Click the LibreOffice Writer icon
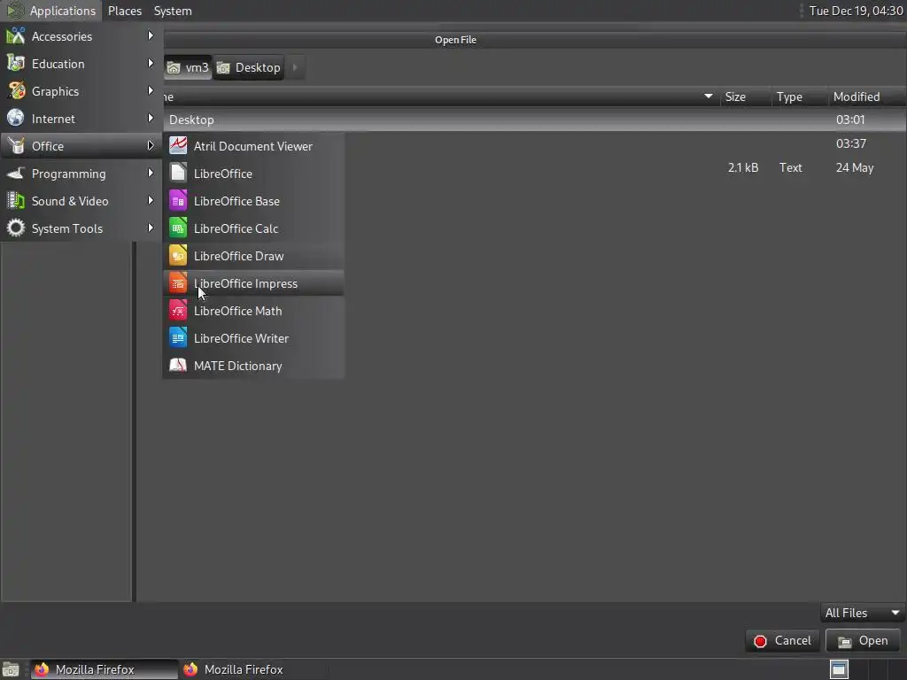This screenshot has height=680, width=907. pyautogui.click(x=177, y=337)
